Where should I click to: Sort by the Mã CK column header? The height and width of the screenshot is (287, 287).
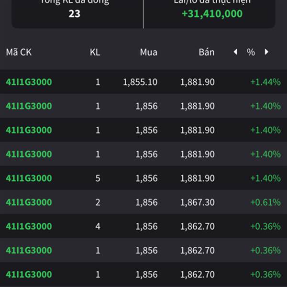point(19,52)
